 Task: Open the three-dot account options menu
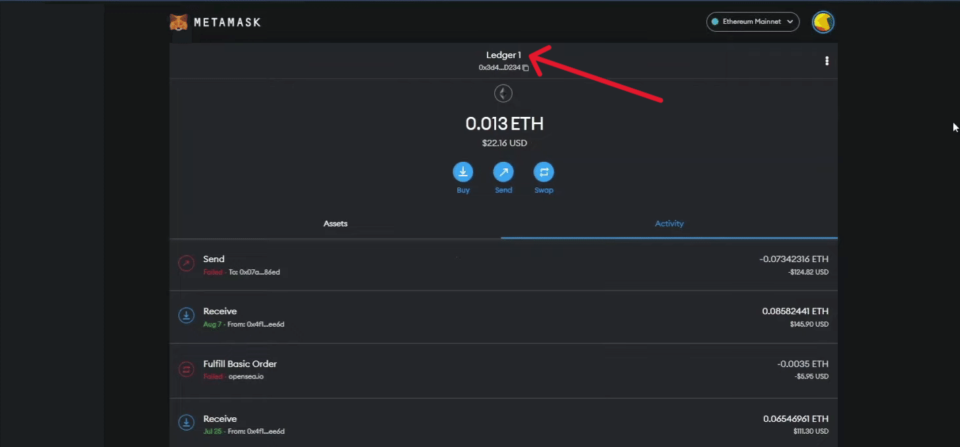[827, 61]
